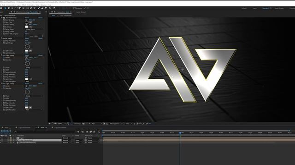295x165 pixels.
Task: Select the Rotation tool
Action: tap(17, 8)
